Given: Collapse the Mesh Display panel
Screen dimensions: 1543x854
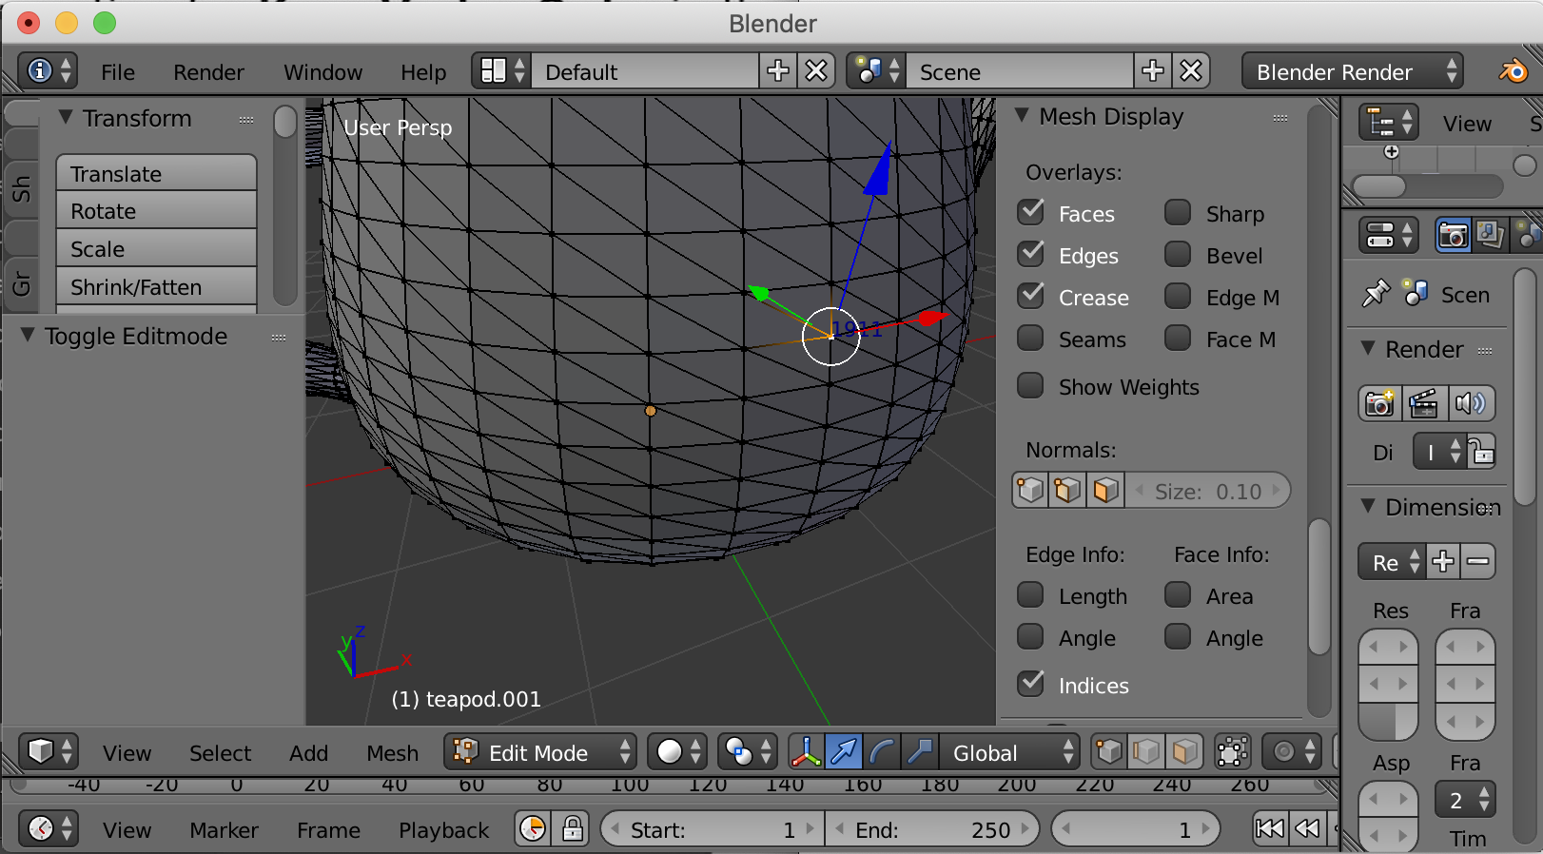Looking at the screenshot, I should point(1022,116).
